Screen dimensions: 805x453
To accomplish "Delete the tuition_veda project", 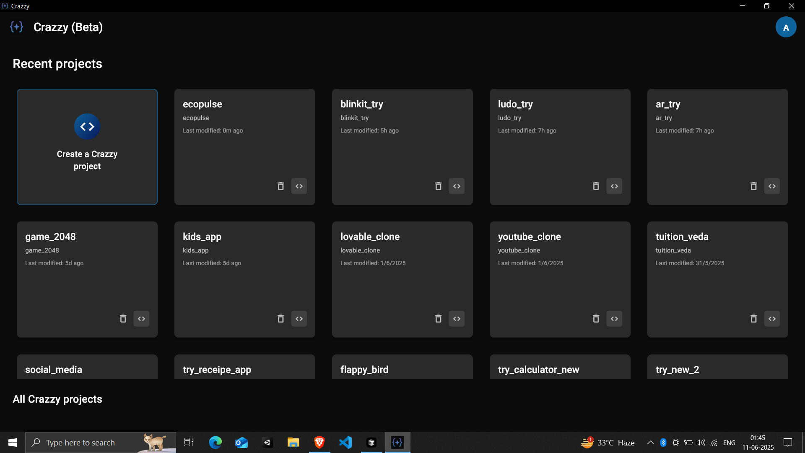I will point(753,318).
